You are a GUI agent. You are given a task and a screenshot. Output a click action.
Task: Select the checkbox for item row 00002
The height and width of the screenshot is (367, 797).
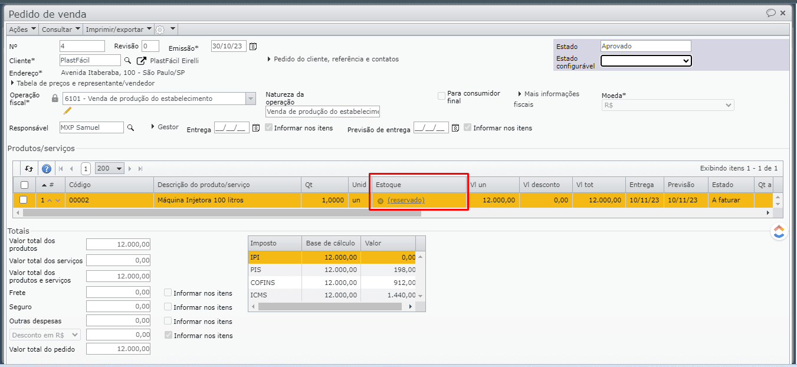tap(24, 200)
